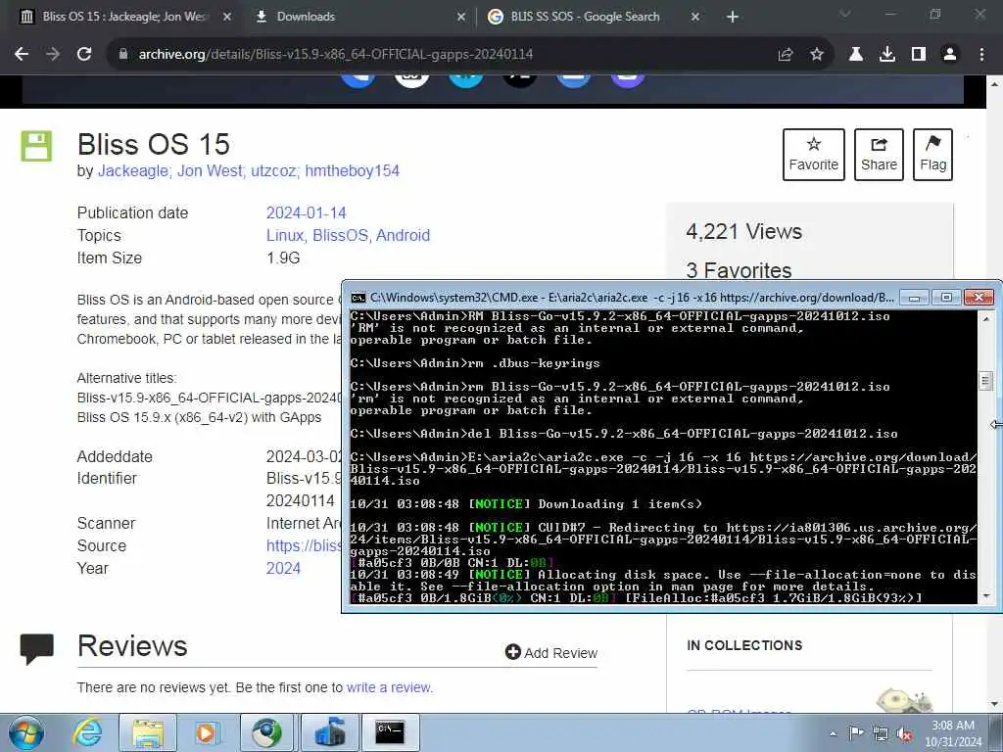Click the Share button

click(x=879, y=154)
